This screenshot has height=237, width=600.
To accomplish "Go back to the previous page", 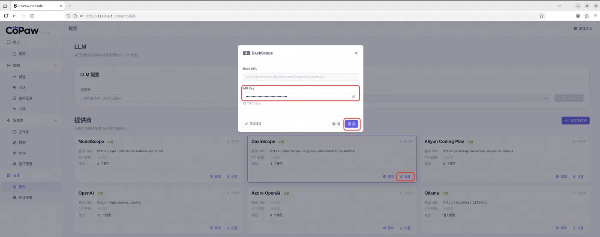I will [x=14, y=16].
